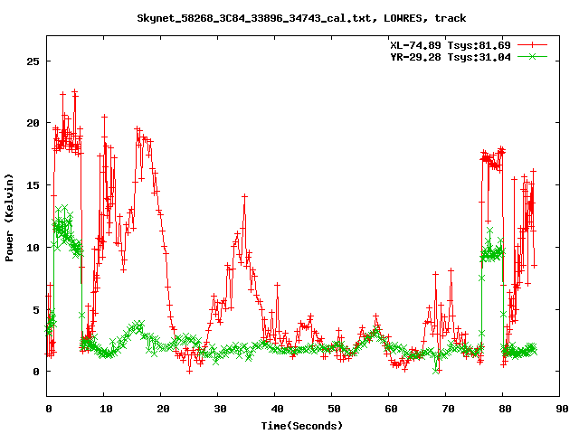Click the green legend line sample
The height and width of the screenshot is (434, 579).
(x=532, y=56)
